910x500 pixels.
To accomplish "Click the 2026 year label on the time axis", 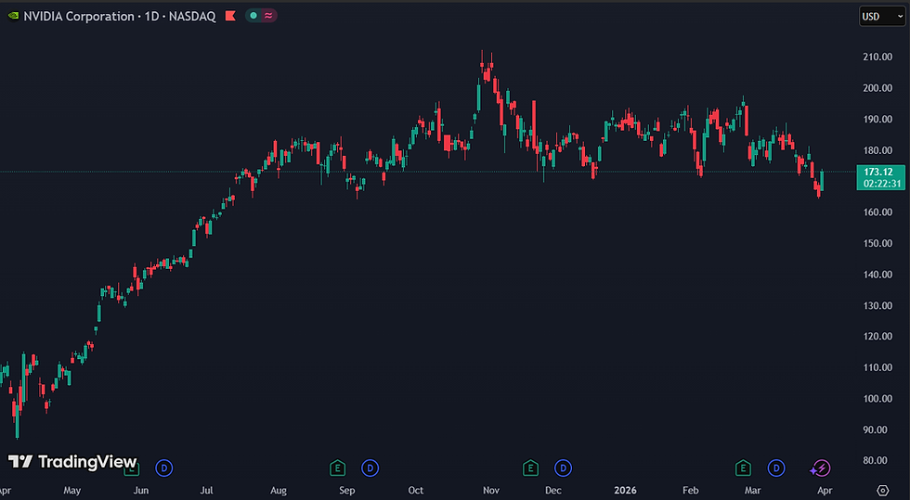I will [625, 491].
